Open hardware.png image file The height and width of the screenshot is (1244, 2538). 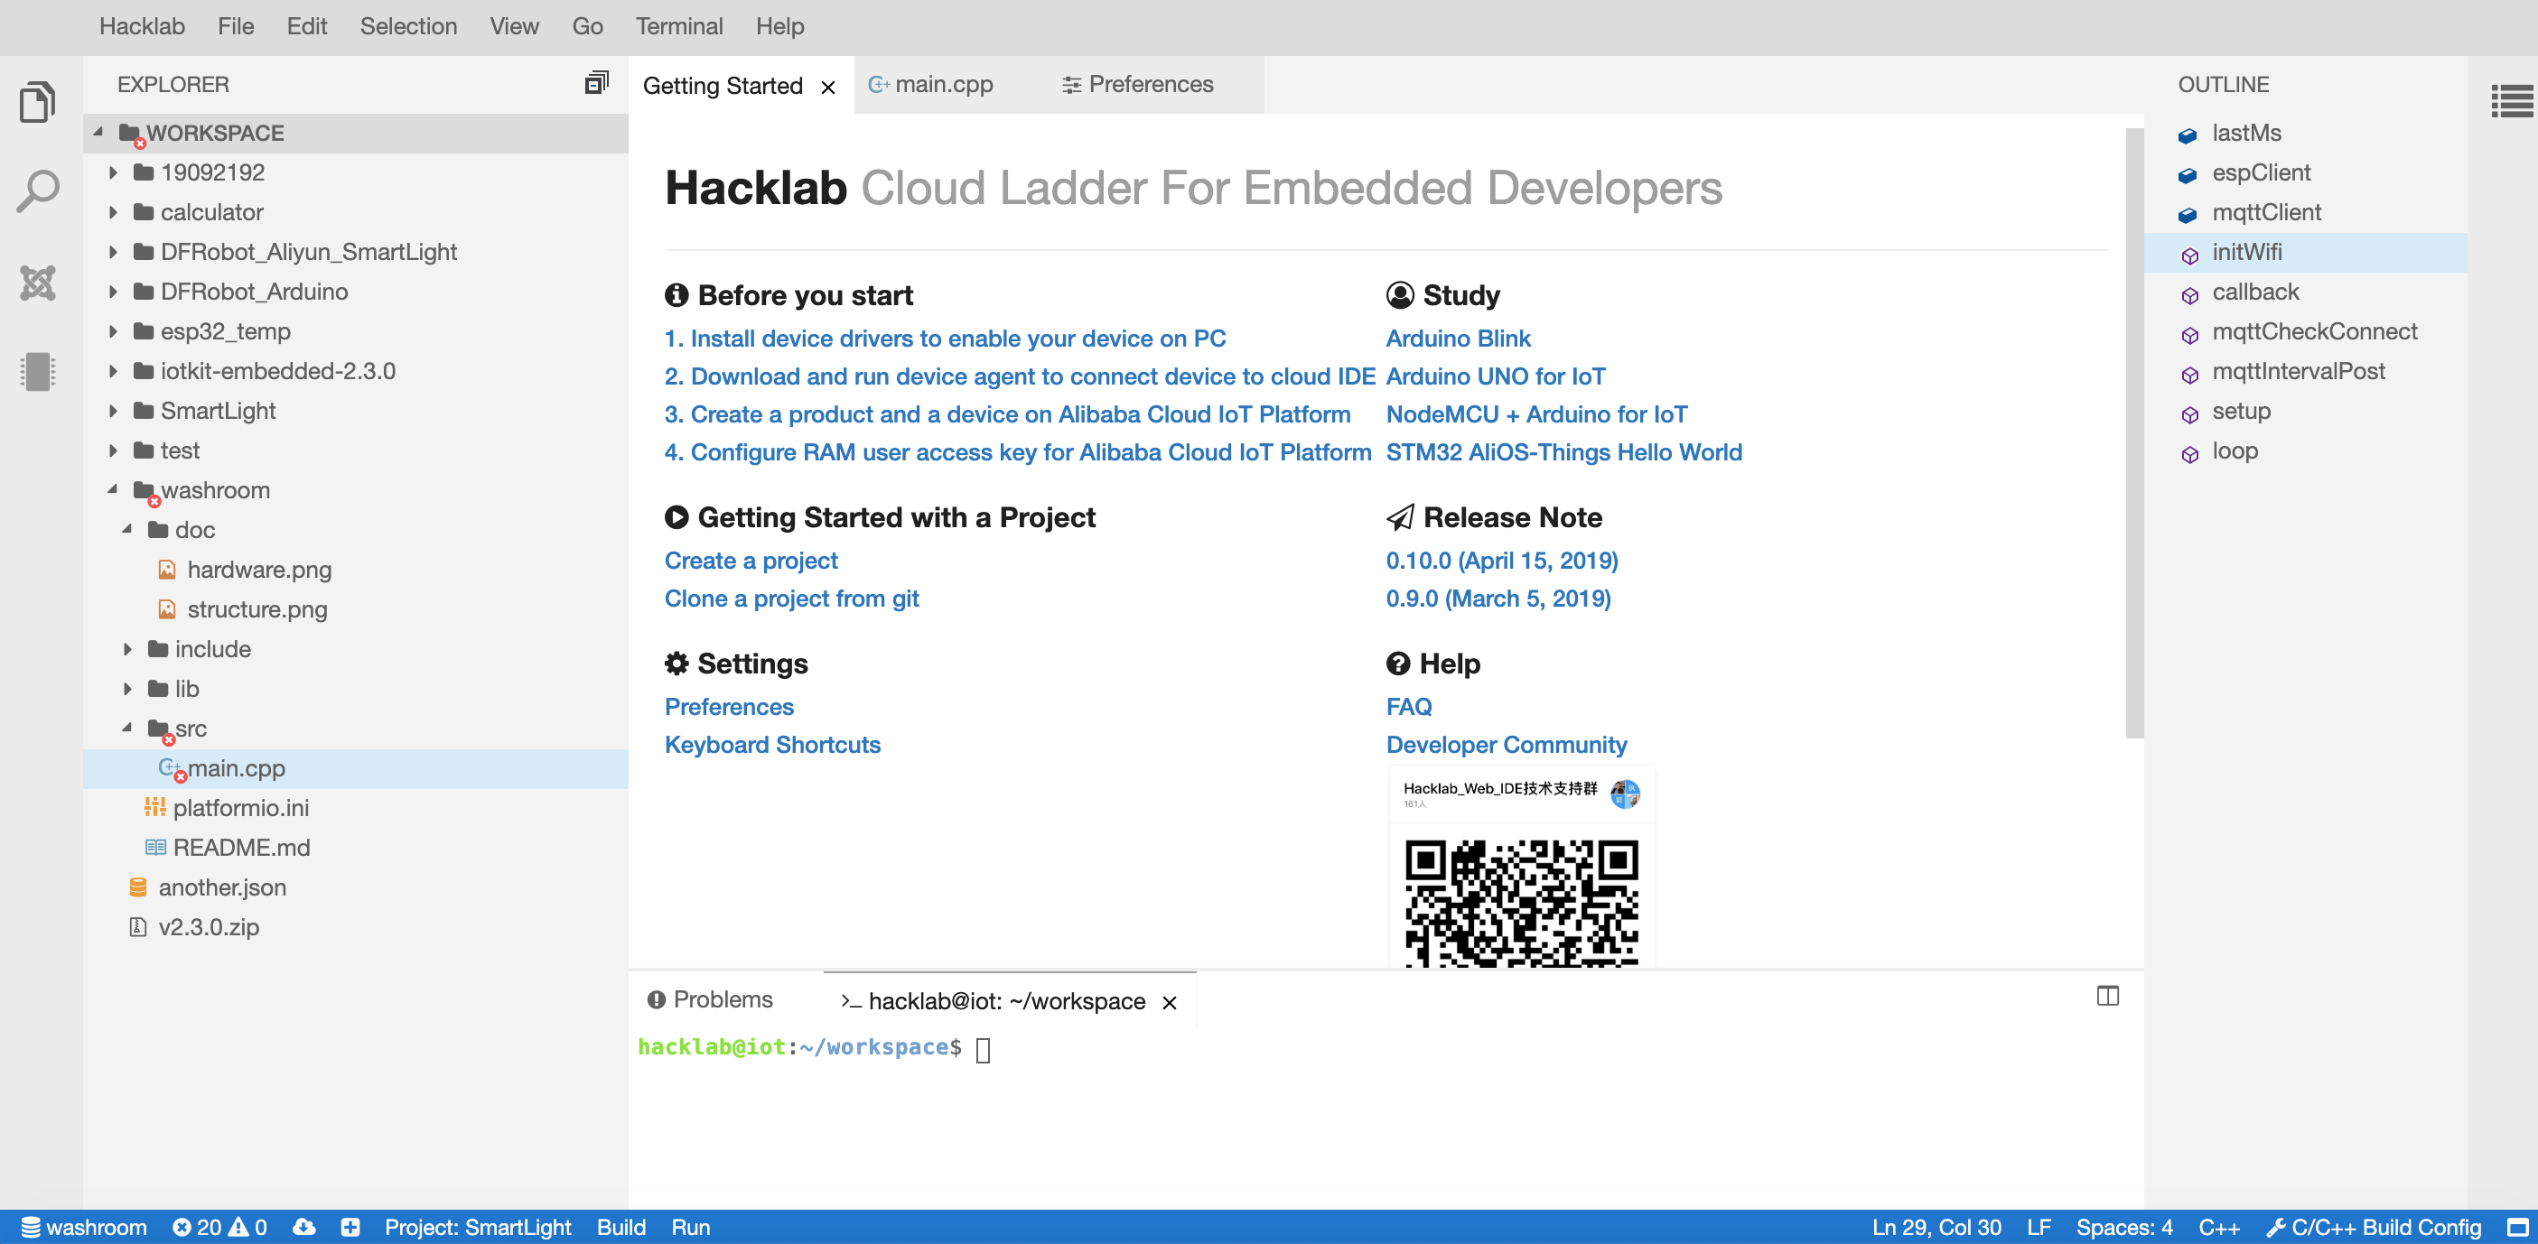(356, 571)
